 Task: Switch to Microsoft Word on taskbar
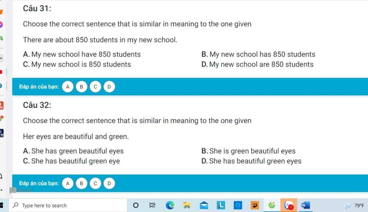pyautogui.click(x=305, y=206)
